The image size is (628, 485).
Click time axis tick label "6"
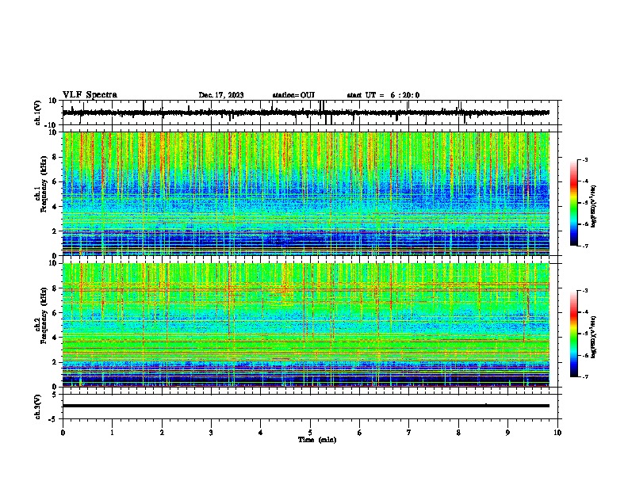coord(360,433)
